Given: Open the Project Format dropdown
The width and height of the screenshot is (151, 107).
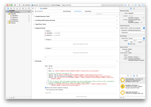Looking at the screenshot, I should coord(136,28).
